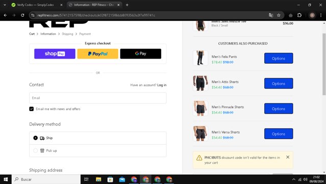
Task: Click the REP logo
Action: [x=59, y=24]
